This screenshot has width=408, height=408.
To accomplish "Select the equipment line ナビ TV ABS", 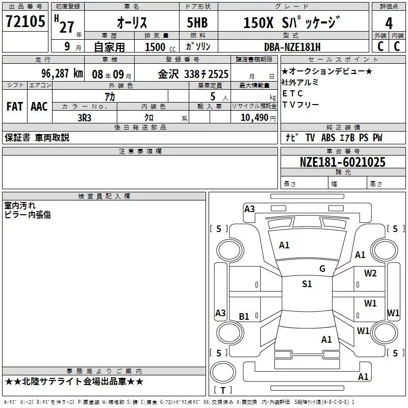I will tap(334, 138).
